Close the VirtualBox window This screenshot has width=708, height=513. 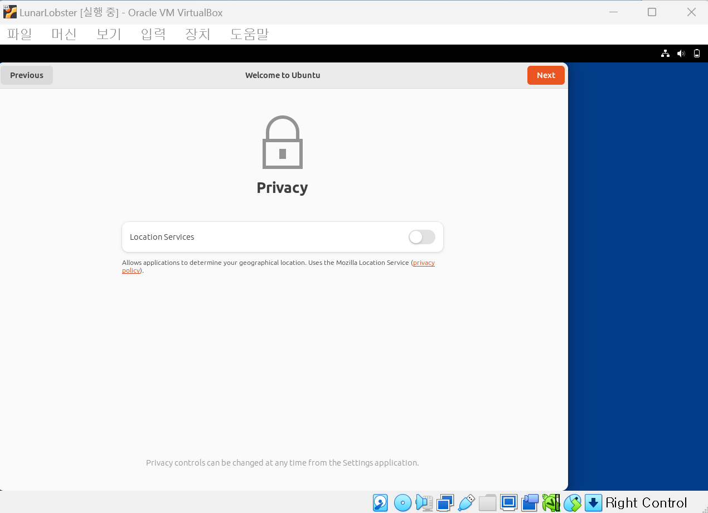[x=691, y=12]
